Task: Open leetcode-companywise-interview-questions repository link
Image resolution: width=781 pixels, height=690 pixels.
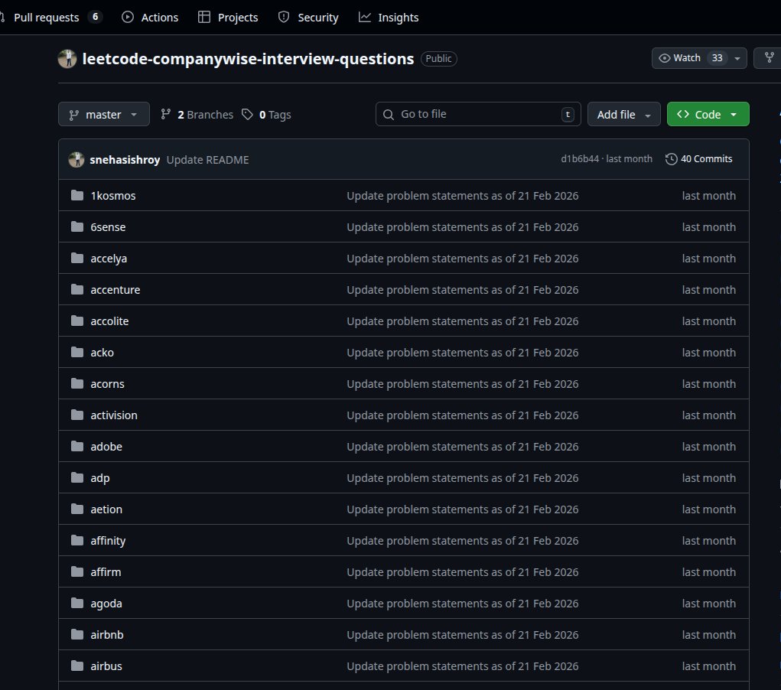Action: [x=248, y=59]
